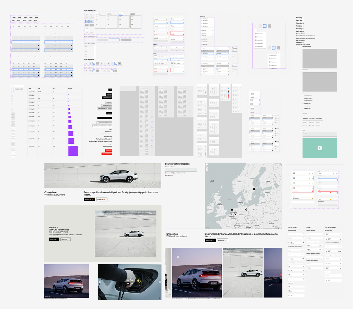
Task: Select the black map pin over the Netherlands
Action: click(232, 211)
